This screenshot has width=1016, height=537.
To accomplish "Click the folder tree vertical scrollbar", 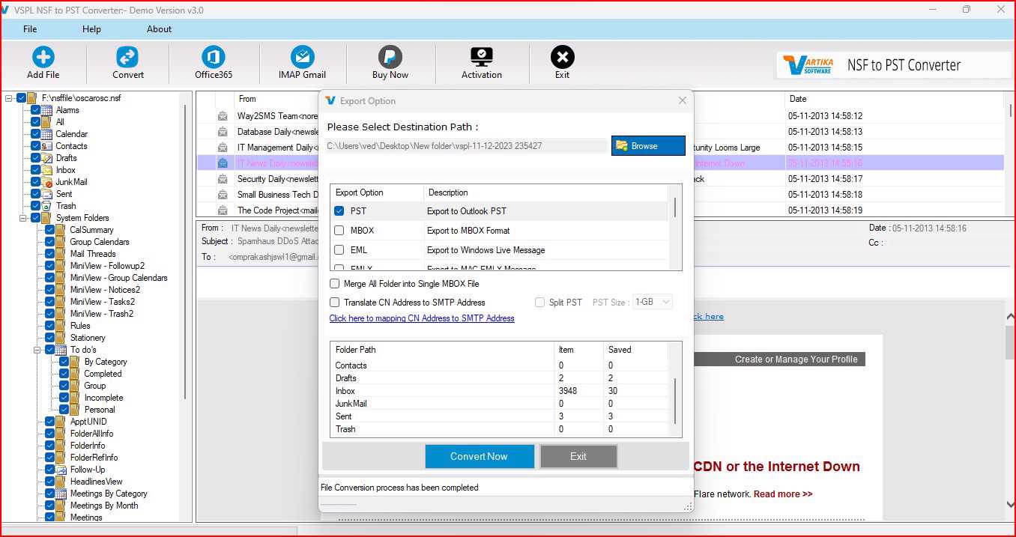I will pos(184,251).
